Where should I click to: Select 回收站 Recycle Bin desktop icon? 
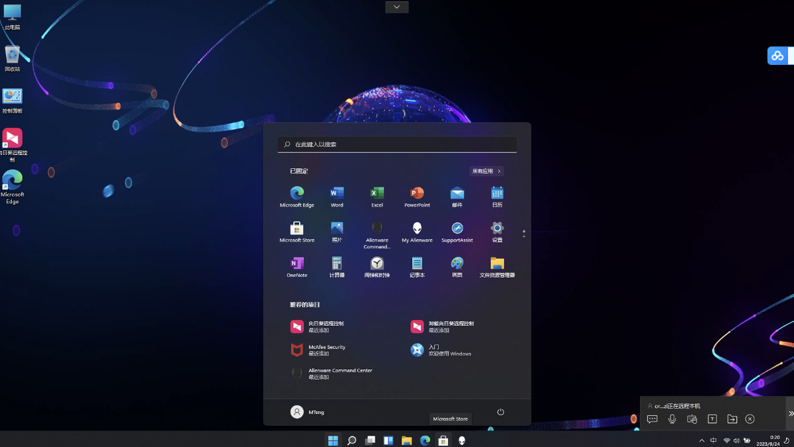tap(12, 58)
